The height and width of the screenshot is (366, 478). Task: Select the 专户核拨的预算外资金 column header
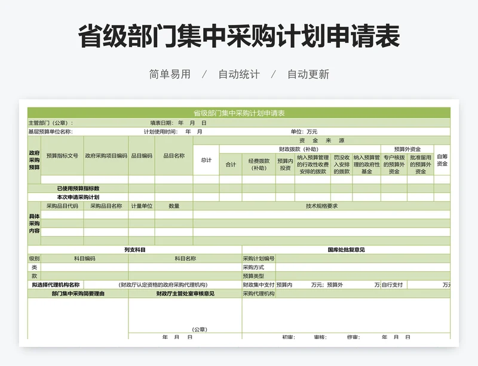[x=394, y=165]
